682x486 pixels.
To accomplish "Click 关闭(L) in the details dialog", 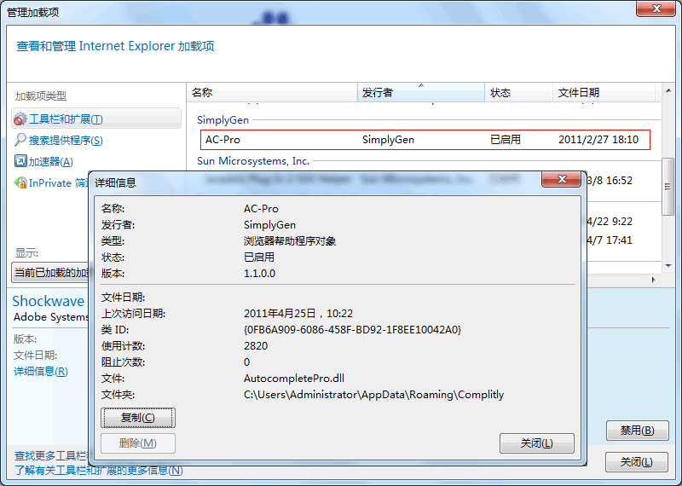I will [537, 443].
